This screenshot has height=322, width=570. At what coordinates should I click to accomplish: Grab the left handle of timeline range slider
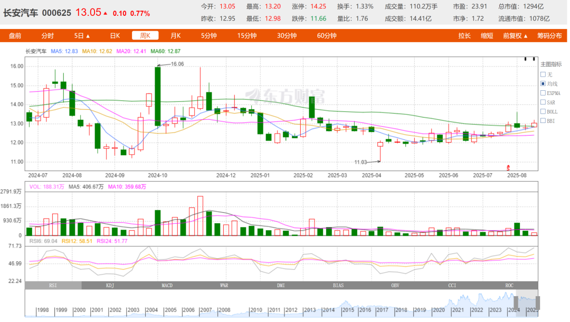pyautogui.click(x=516, y=303)
